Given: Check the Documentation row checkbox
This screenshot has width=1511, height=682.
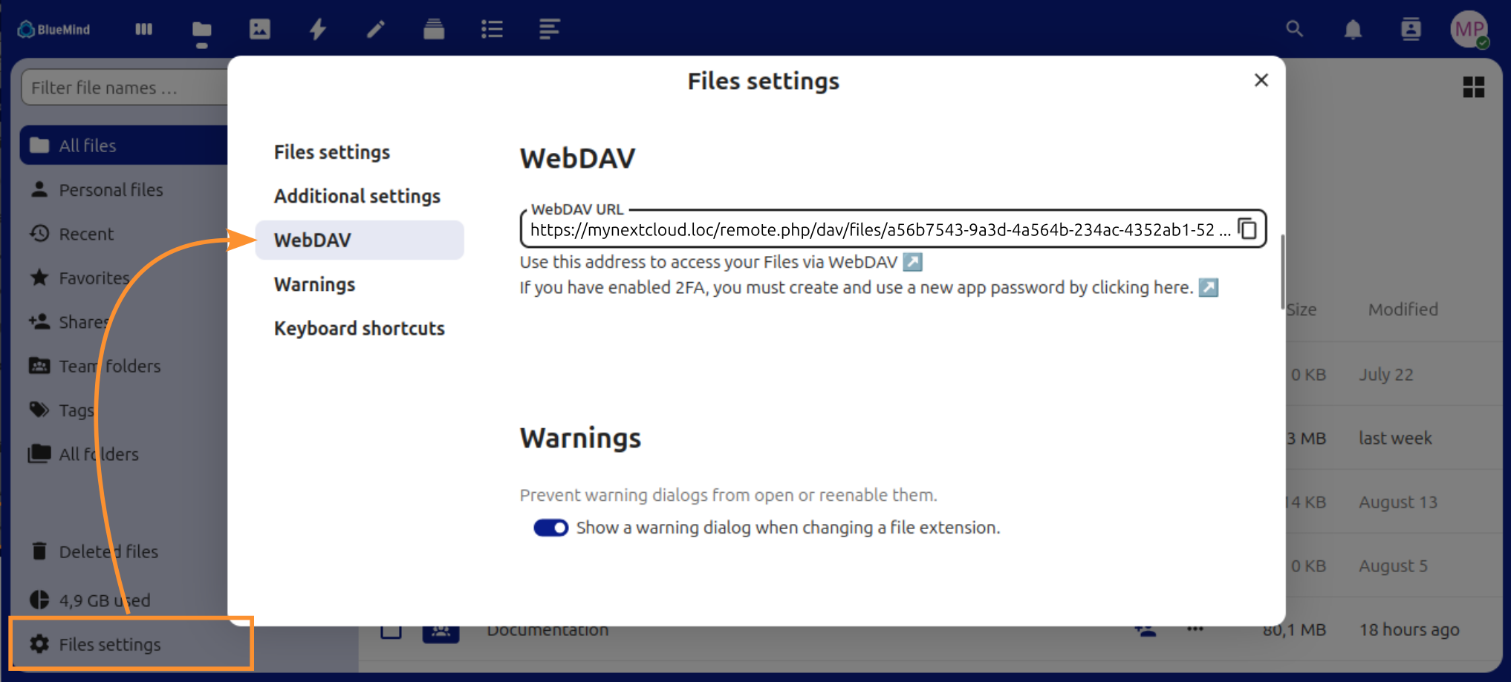Looking at the screenshot, I should (391, 631).
